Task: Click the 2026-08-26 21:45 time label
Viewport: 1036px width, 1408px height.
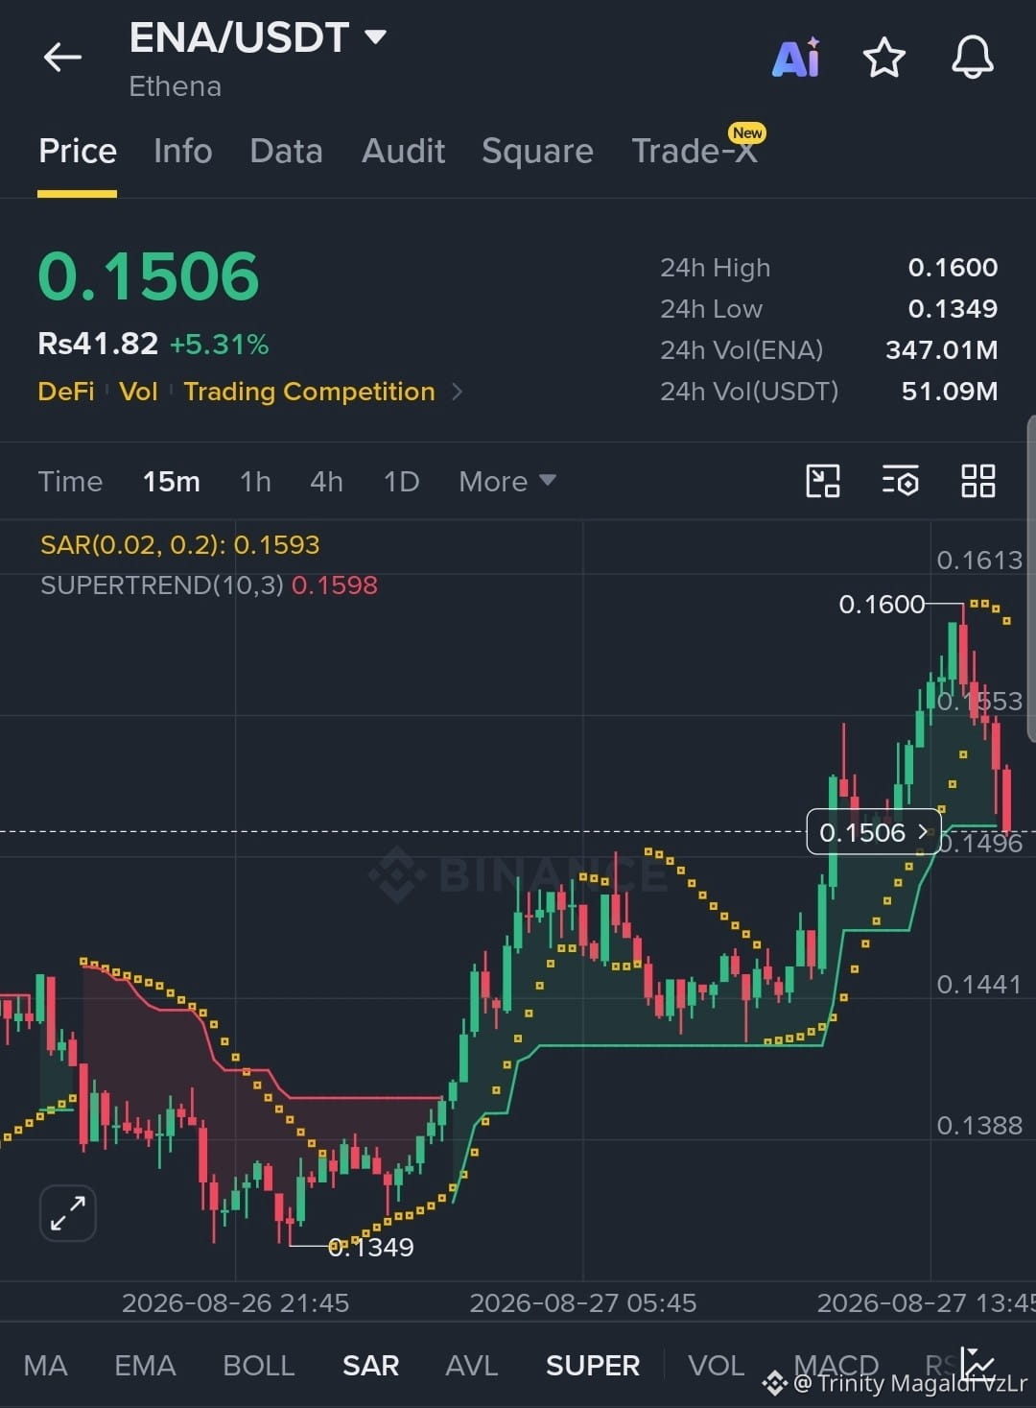Action: 235,1302
